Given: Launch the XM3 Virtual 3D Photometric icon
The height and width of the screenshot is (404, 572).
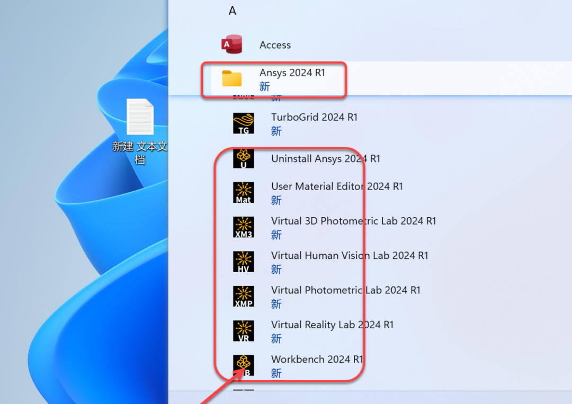Looking at the screenshot, I should [x=243, y=227].
